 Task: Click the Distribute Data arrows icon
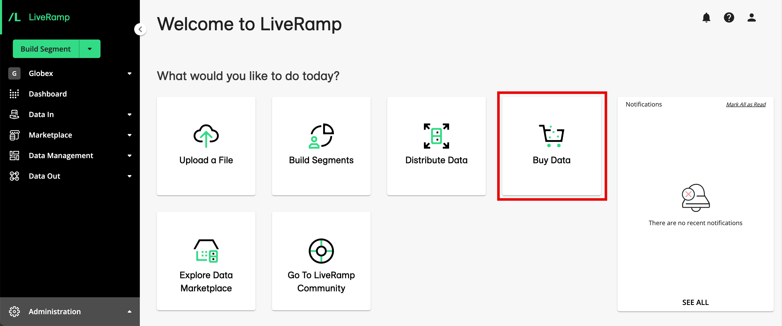coord(436,136)
